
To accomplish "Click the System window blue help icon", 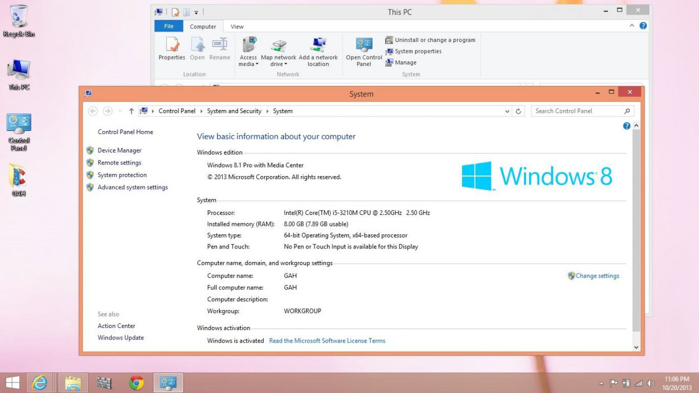I will (627, 126).
